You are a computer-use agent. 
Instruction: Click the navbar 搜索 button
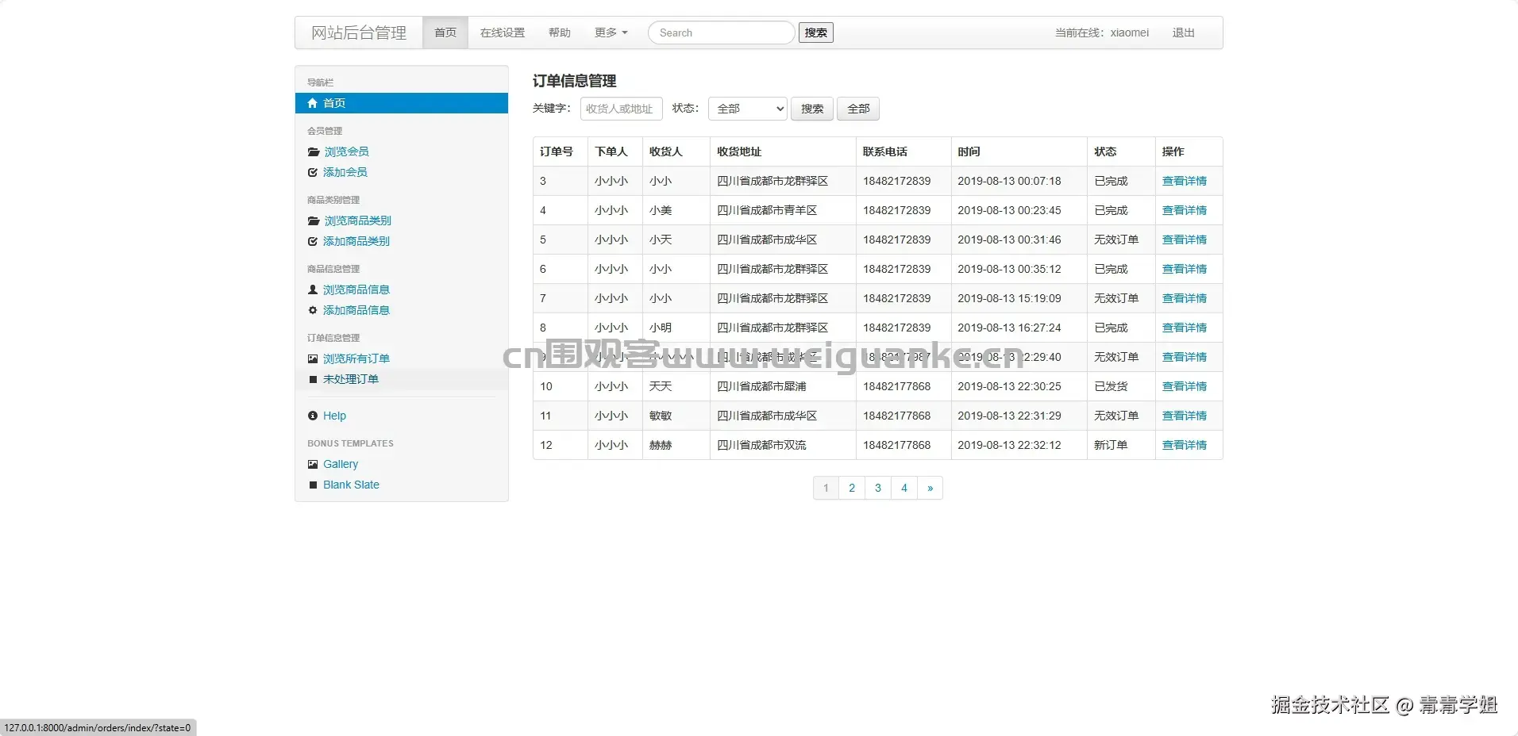(x=816, y=33)
